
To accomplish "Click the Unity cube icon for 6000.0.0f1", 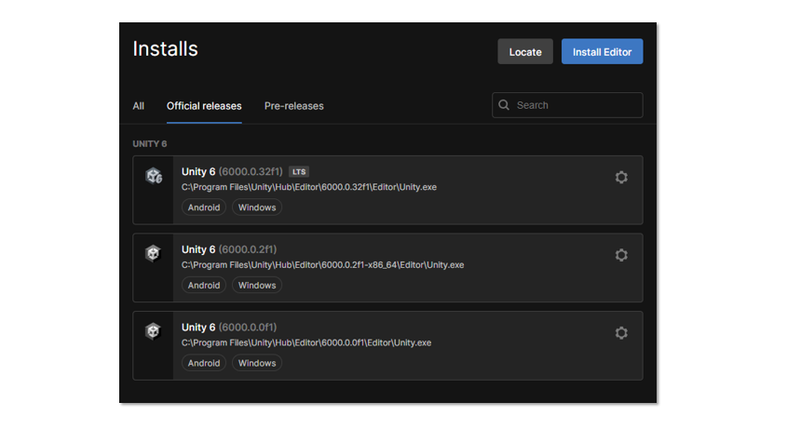I will (153, 331).
